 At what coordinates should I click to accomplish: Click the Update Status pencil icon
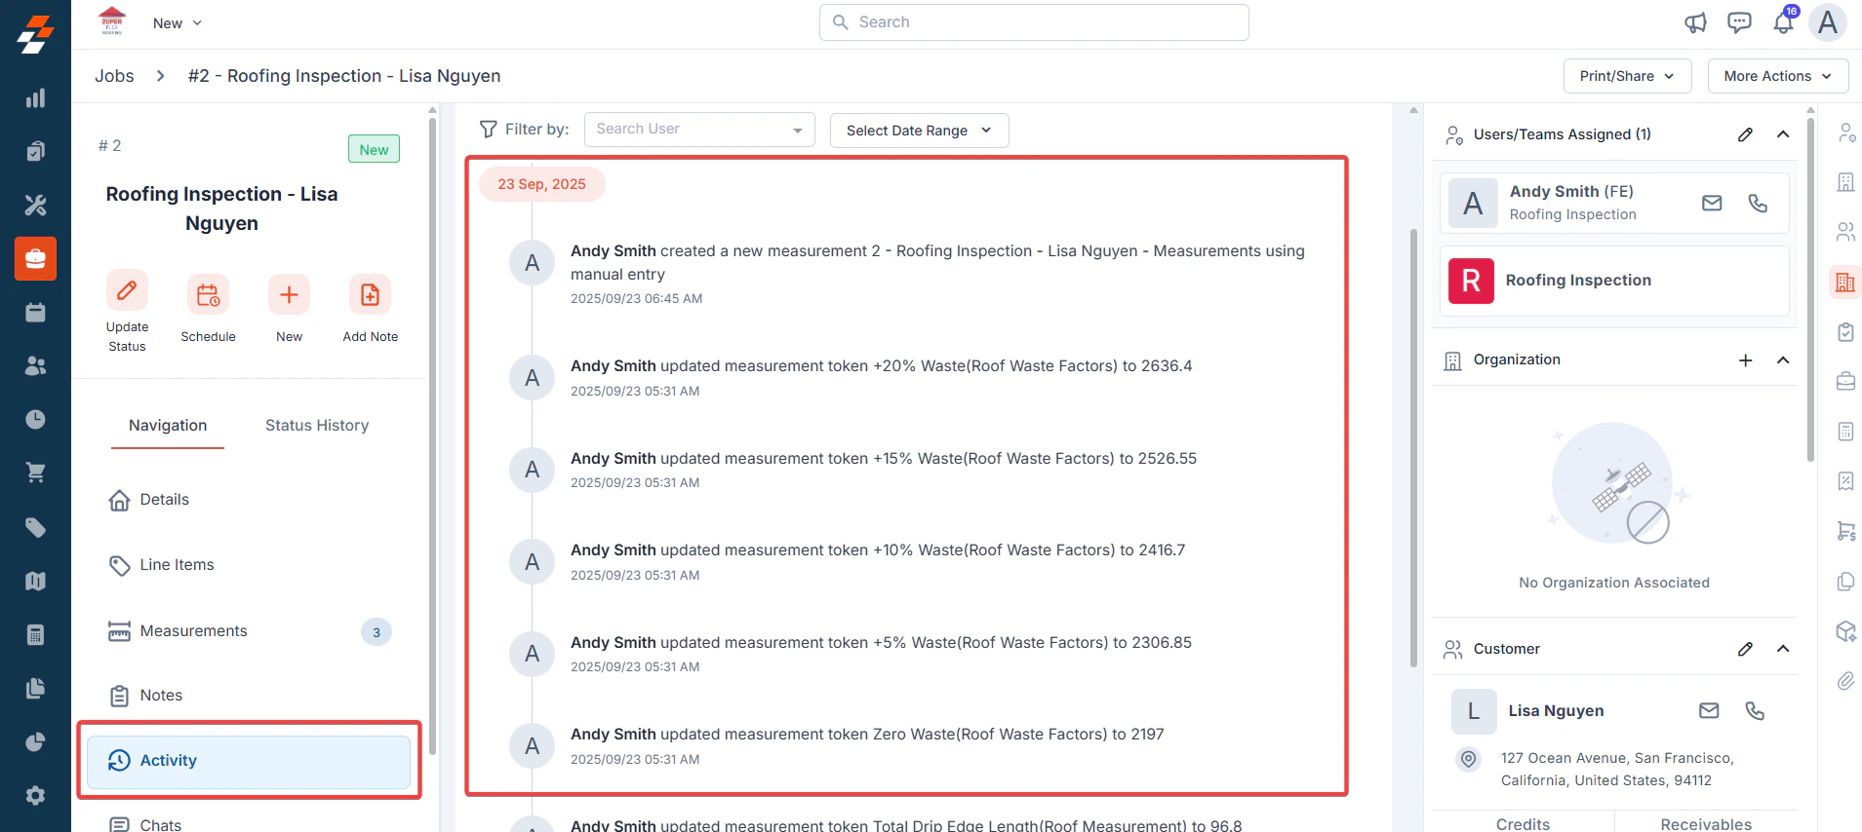click(127, 290)
